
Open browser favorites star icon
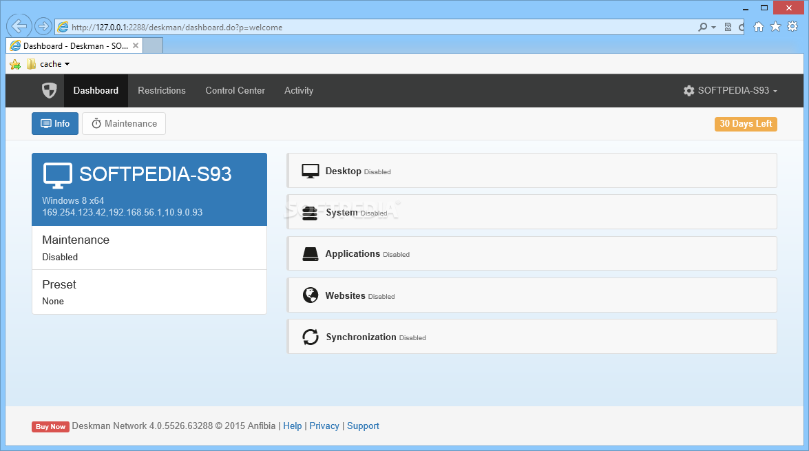[x=775, y=27]
